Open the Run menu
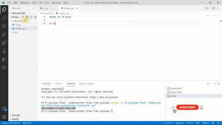 (x=47, y=2)
